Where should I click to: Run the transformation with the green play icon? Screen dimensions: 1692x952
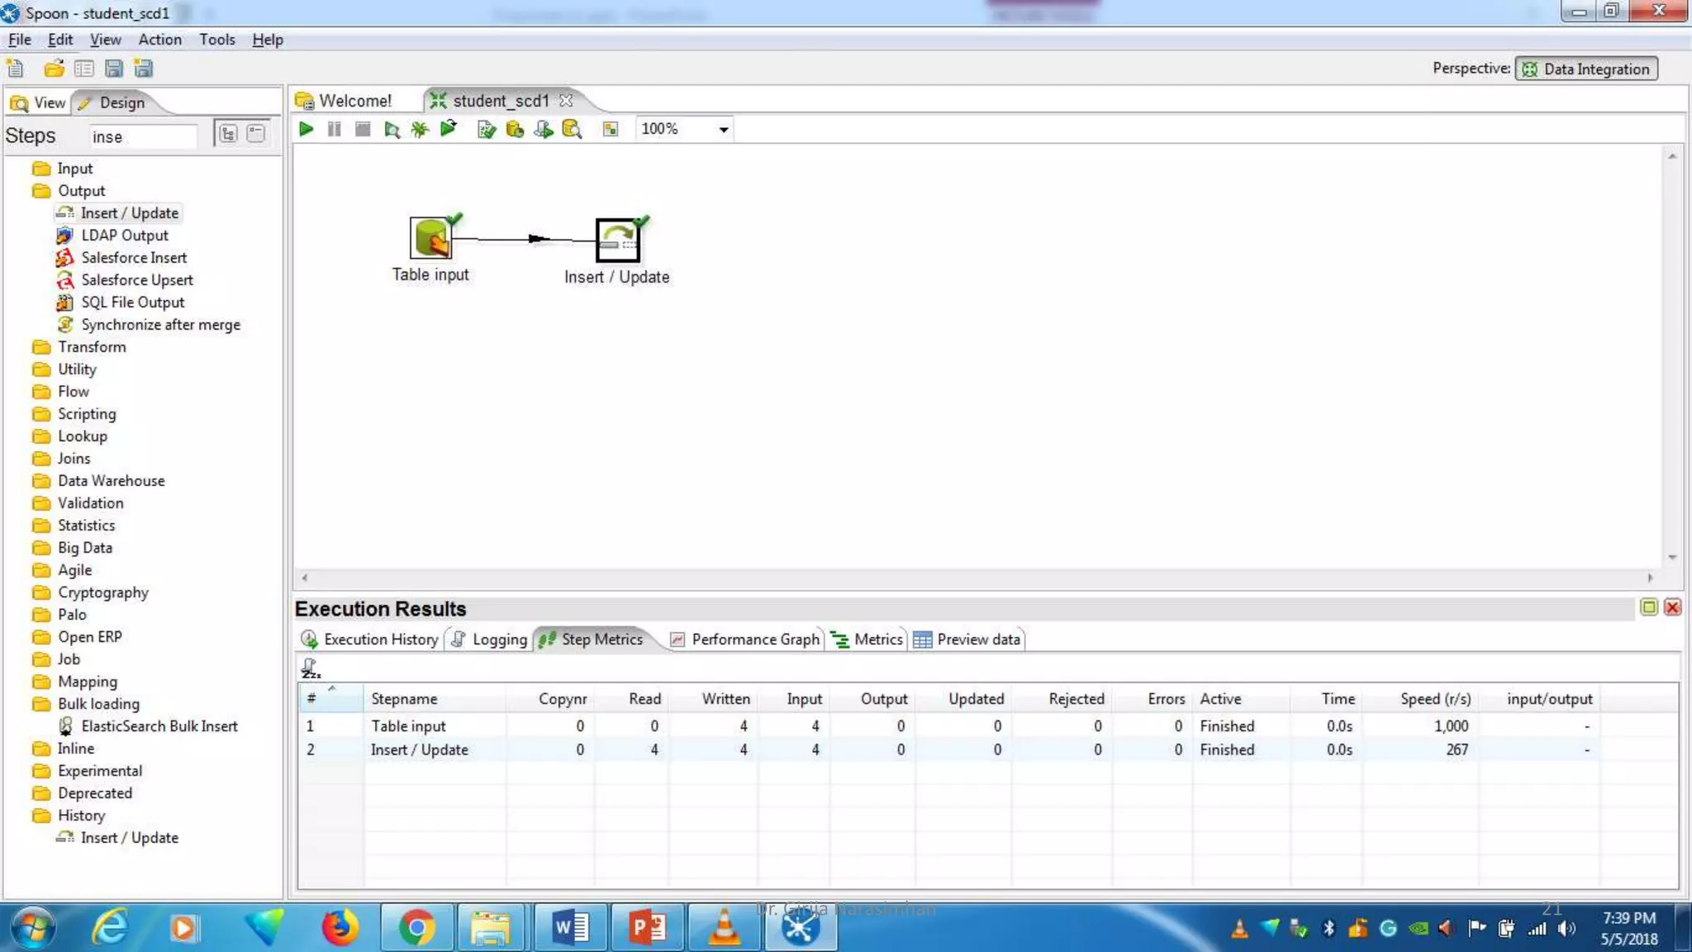[306, 129]
